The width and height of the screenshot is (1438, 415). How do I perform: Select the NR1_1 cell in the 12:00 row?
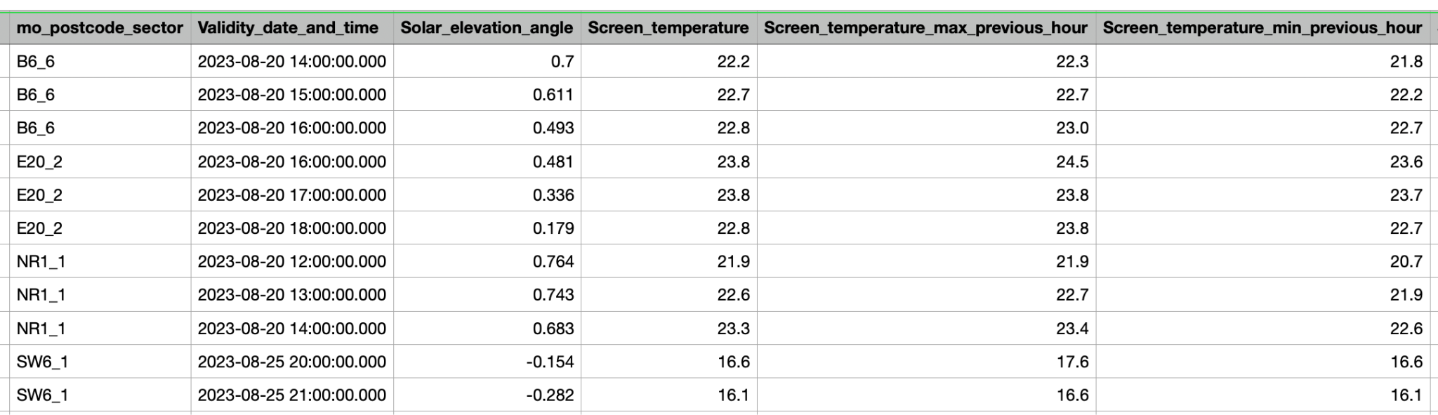[x=100, y=261]
